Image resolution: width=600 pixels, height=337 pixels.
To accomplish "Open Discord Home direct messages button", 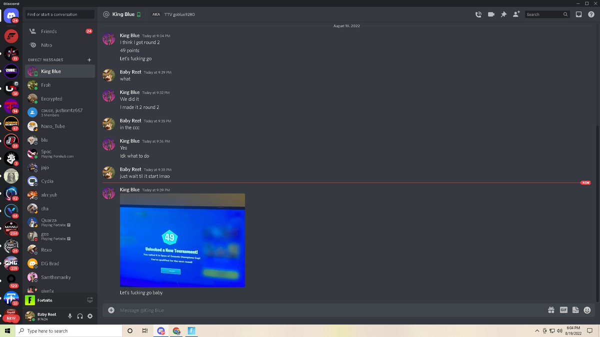I will [11, 16].
